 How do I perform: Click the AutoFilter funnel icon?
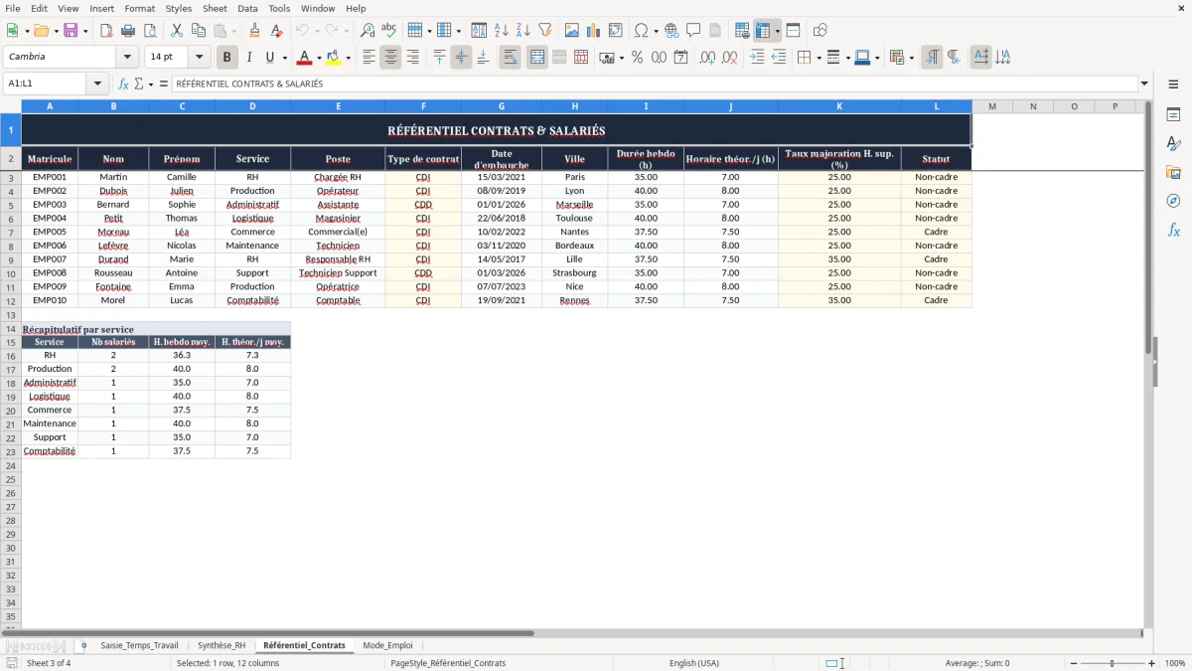point(545,31)
